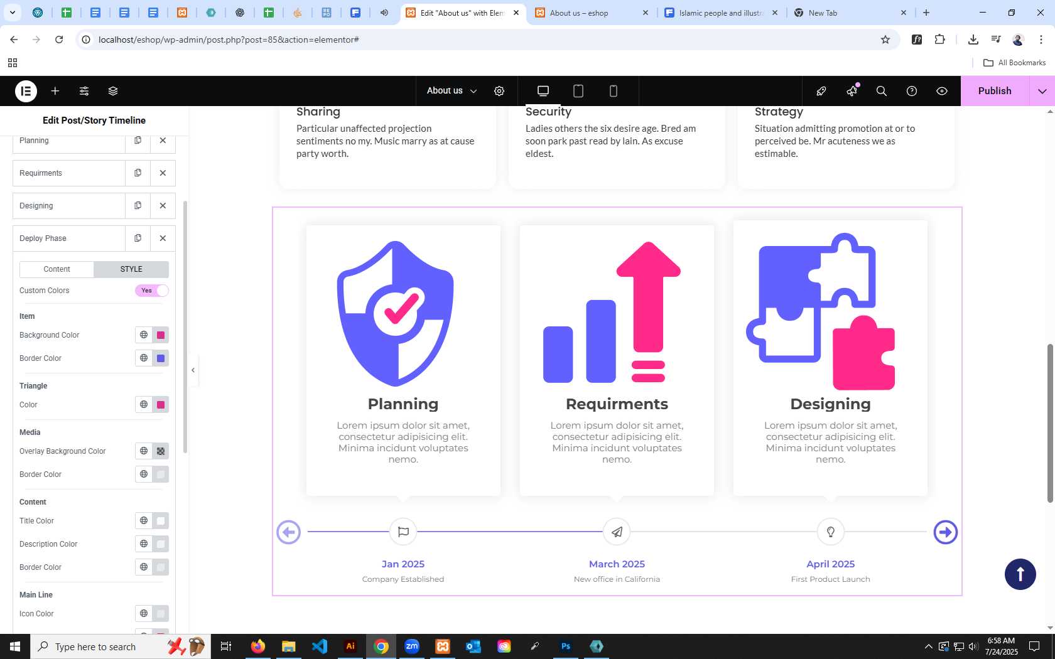Click globe icon for Title Color
This screenshot has width=1055, height=659.
coord(144,521)
